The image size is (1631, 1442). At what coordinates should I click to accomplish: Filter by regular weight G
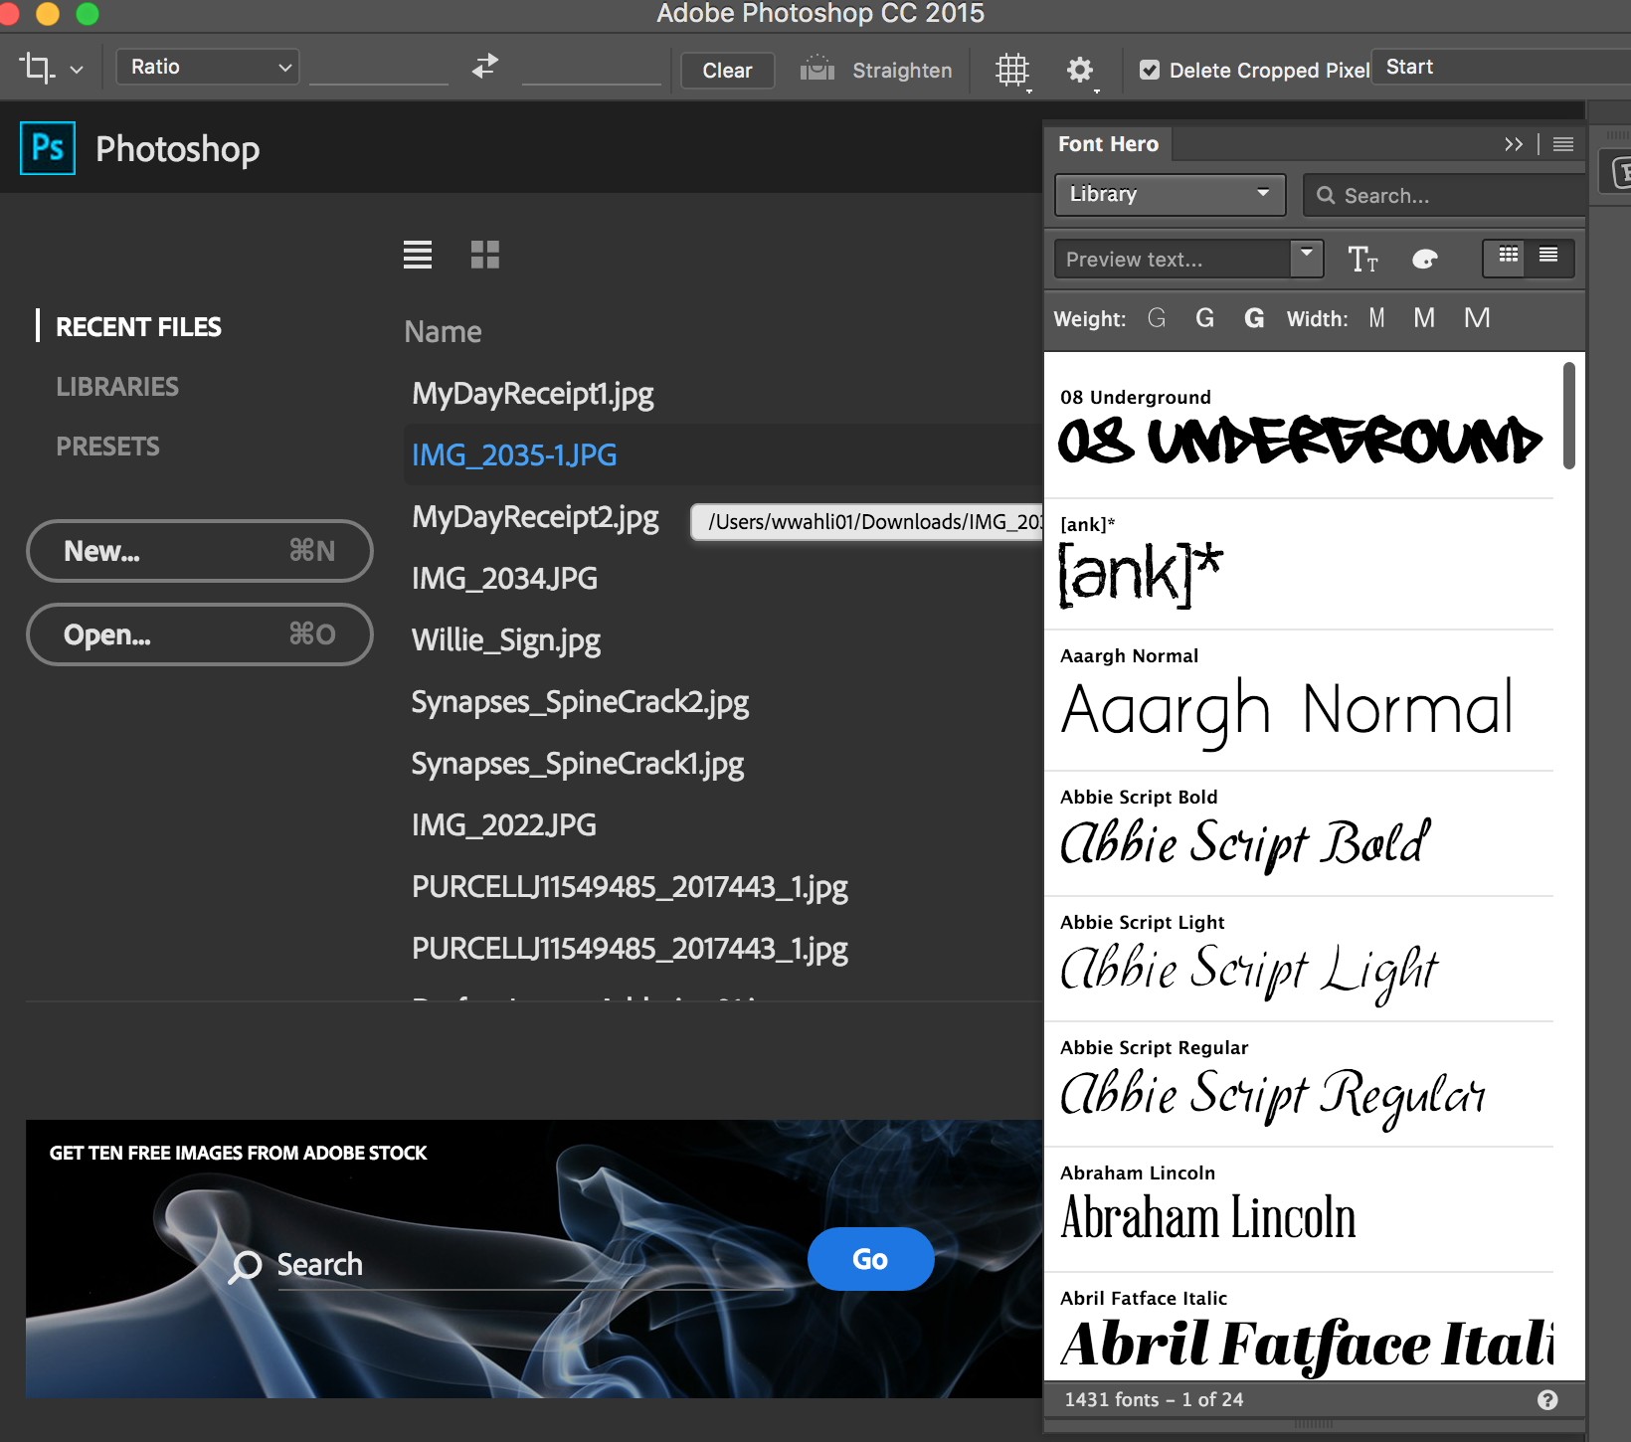click(x=1204, y=318)
